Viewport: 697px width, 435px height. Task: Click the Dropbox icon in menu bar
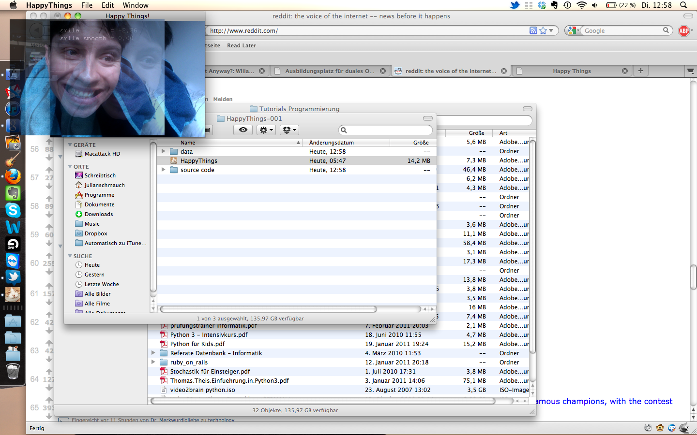[542, 5]
